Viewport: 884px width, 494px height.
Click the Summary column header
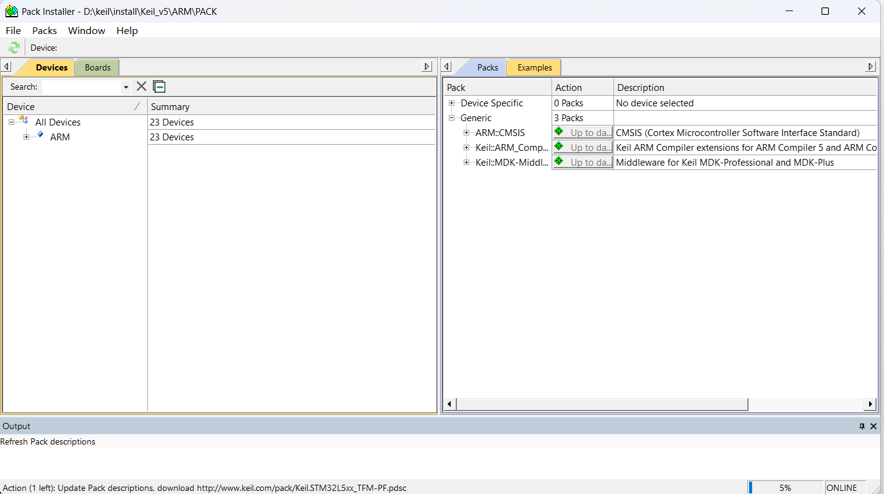[x=292, y=106]
